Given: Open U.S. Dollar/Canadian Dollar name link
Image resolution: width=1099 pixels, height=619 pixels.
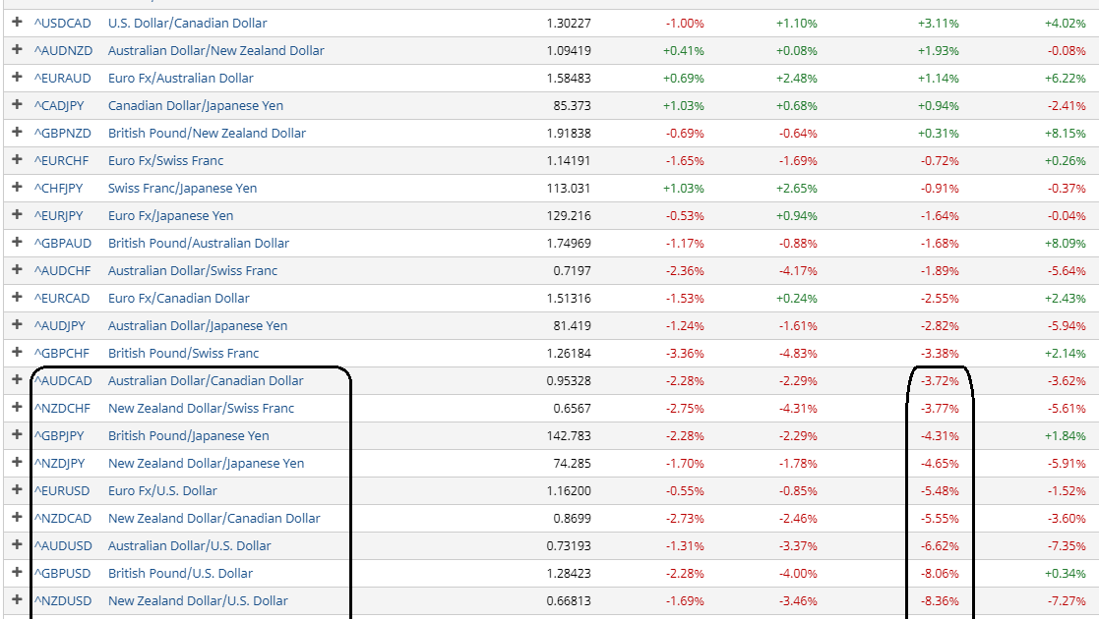Looking at the screenshot, I should click(x=187, y=23).
